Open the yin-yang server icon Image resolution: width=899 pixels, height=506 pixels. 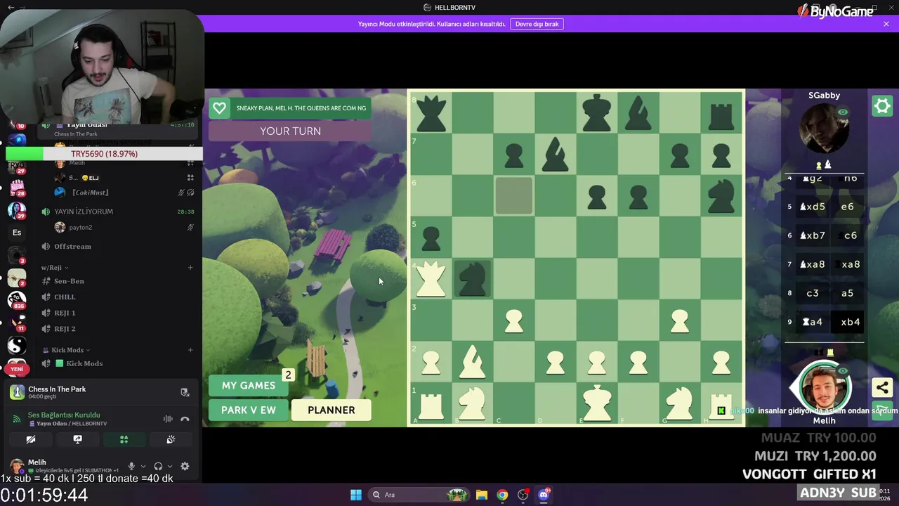point(17,345)
